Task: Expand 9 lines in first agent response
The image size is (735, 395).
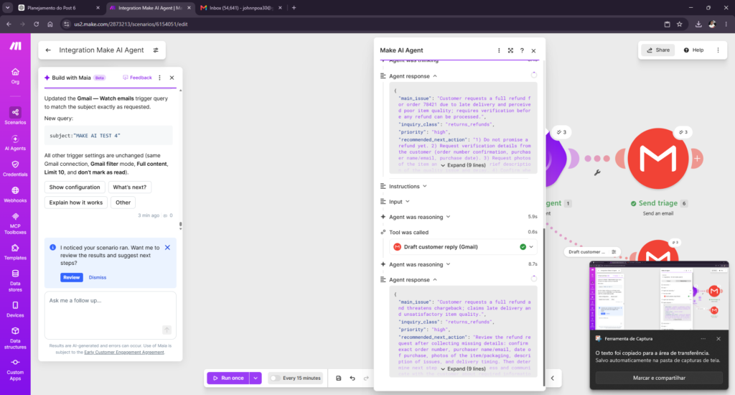Action: [x=463, y=165]
